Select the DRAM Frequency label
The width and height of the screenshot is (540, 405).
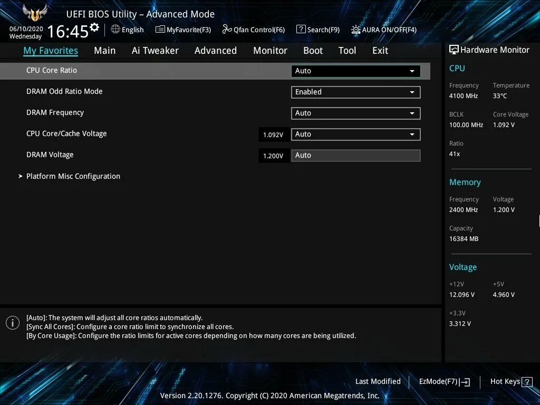(x=55, y=113)
